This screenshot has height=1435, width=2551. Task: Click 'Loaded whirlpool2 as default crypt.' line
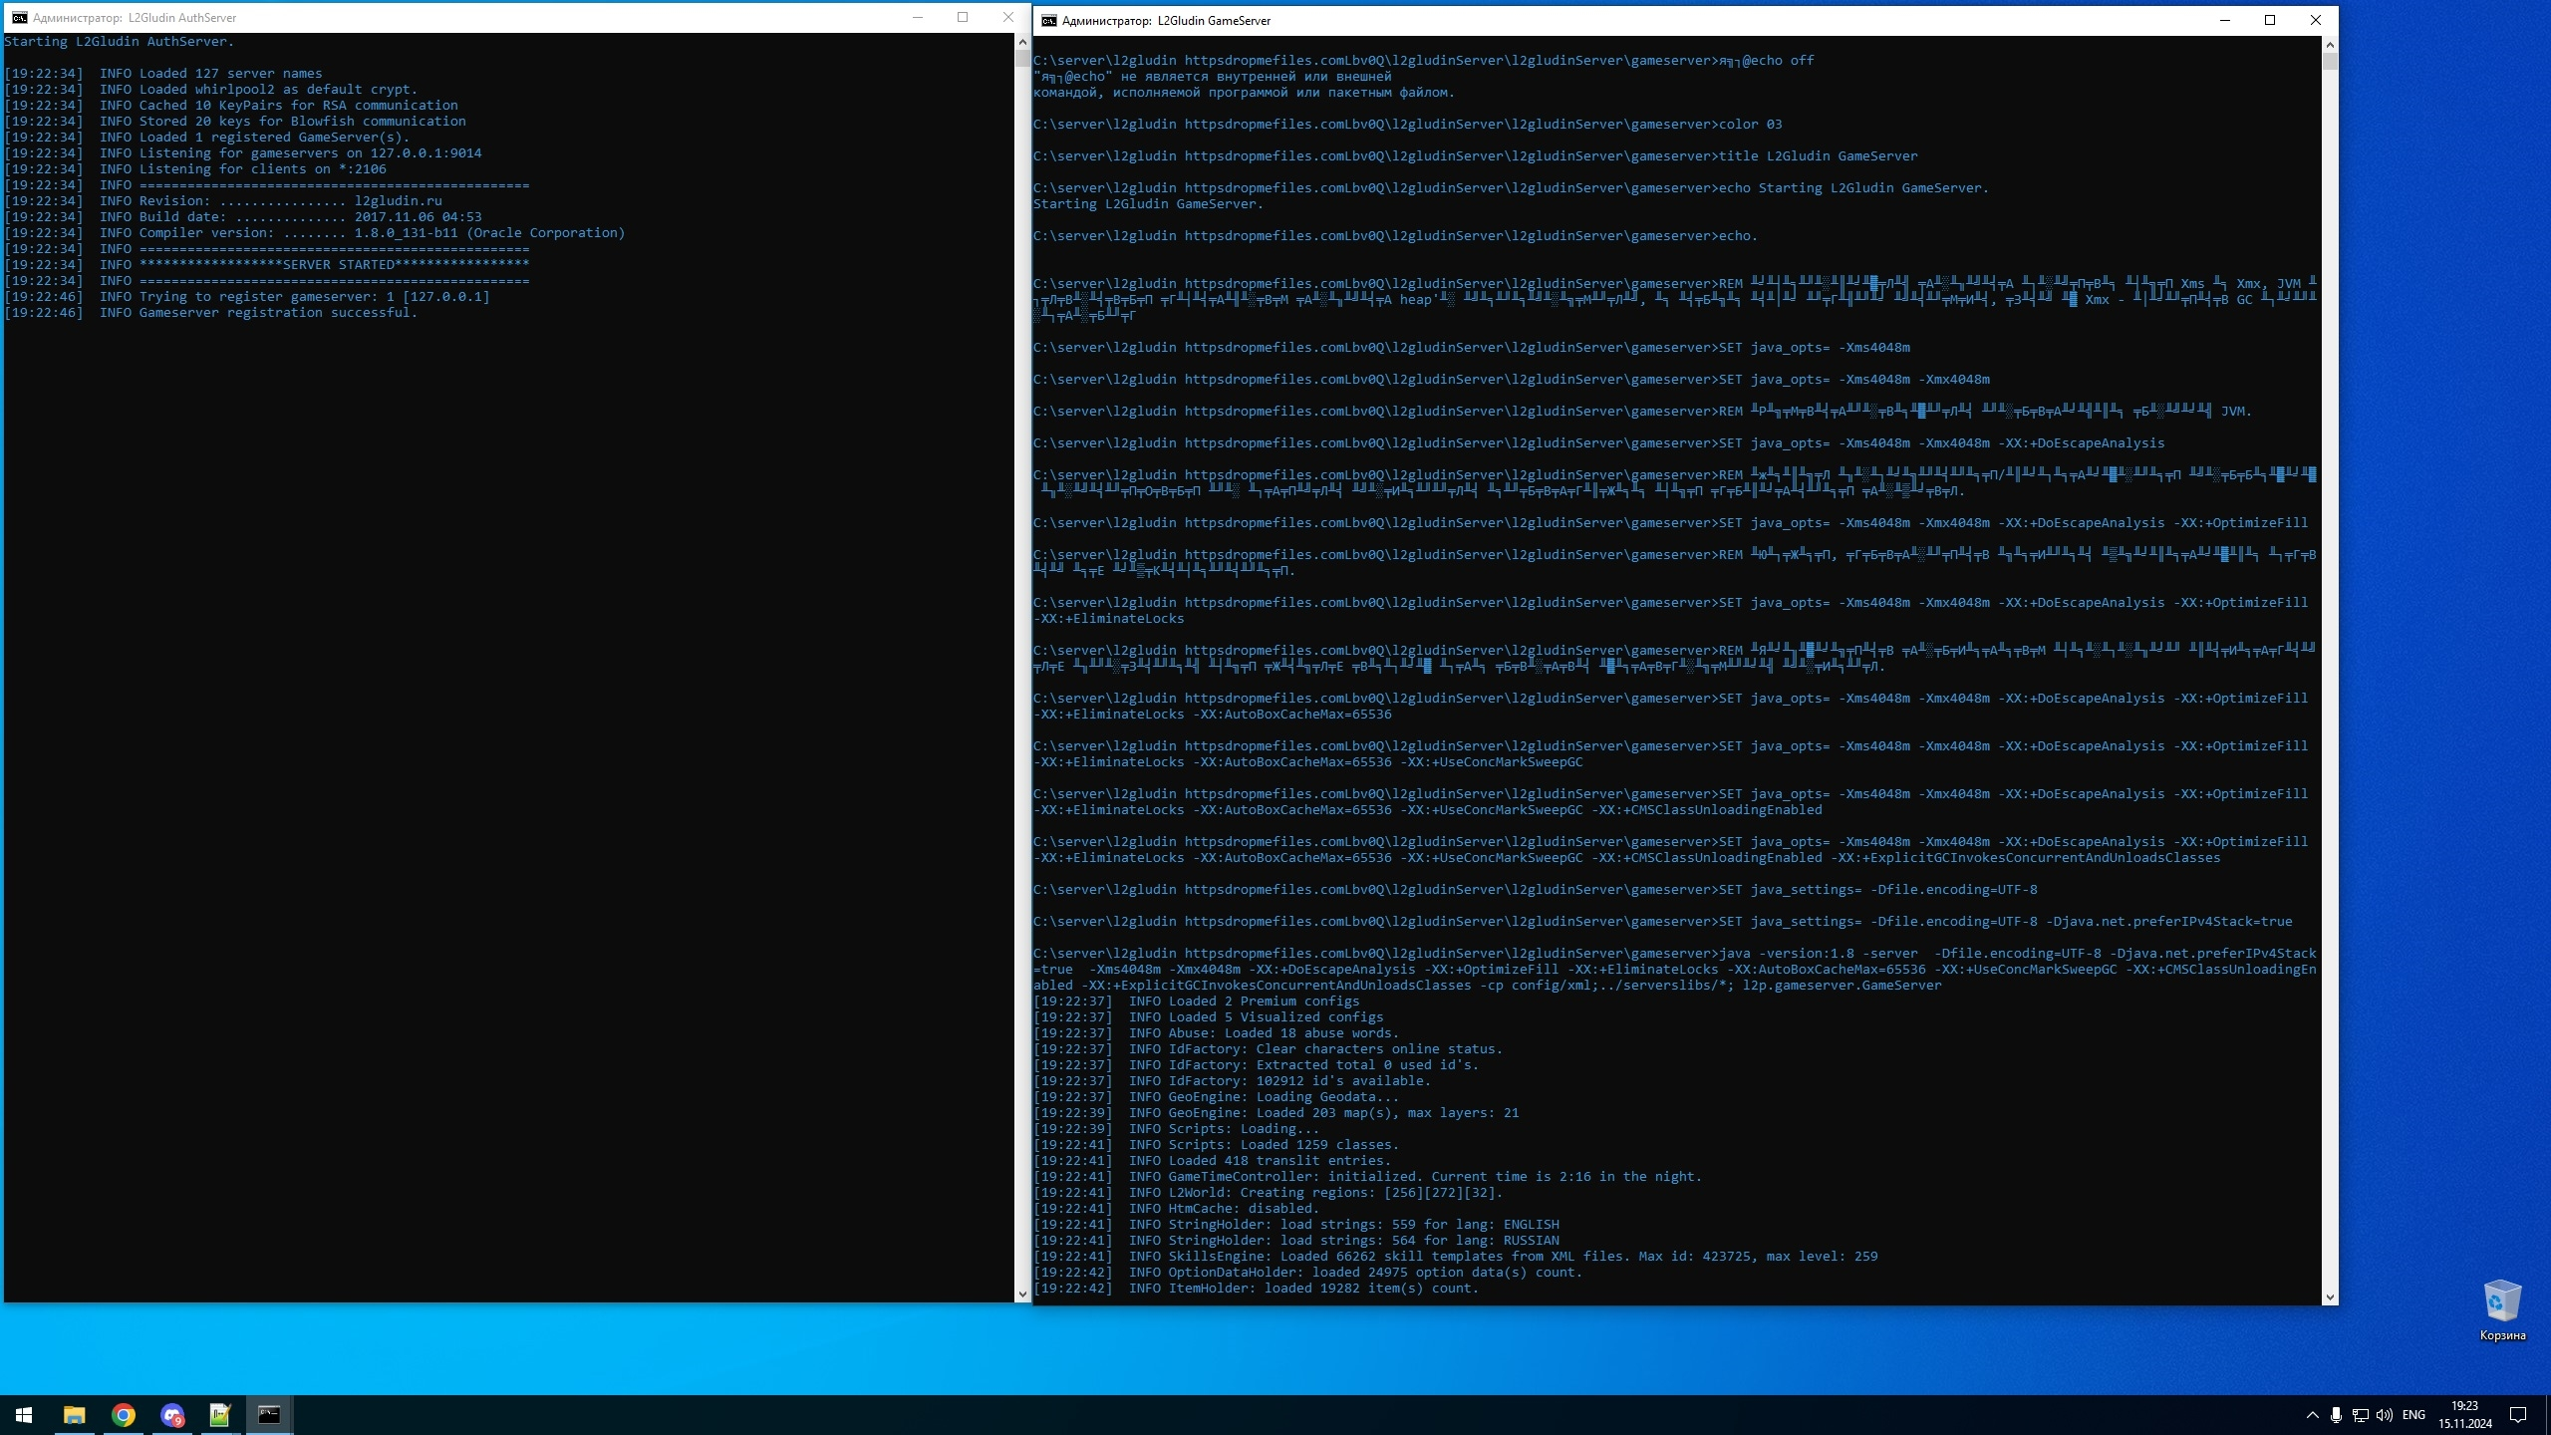[211, 90]
